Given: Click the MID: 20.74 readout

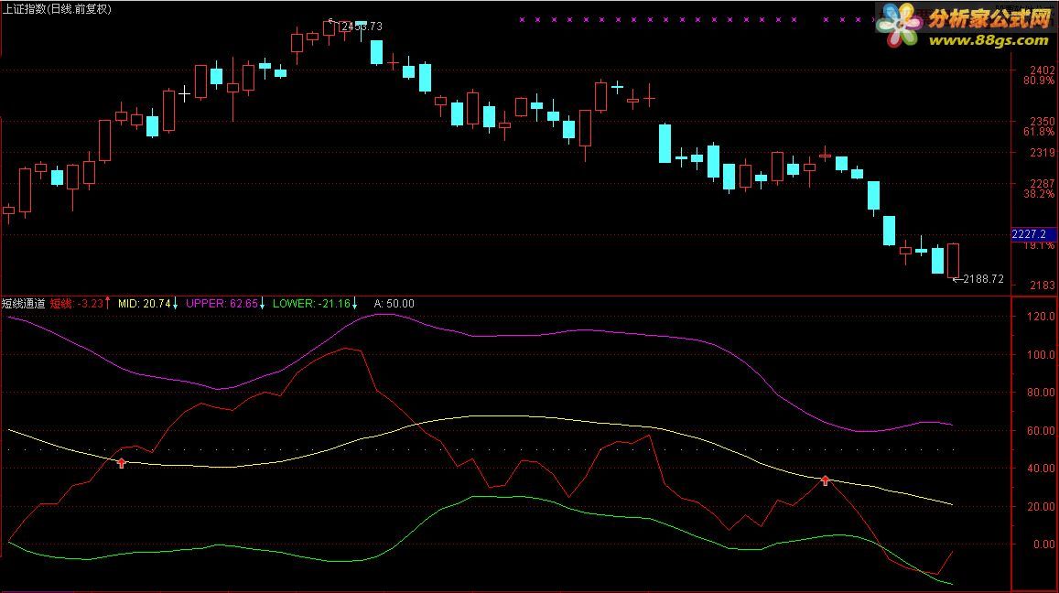Looking at the screenshot, I should pyautogui.click(x=144, y=304).
